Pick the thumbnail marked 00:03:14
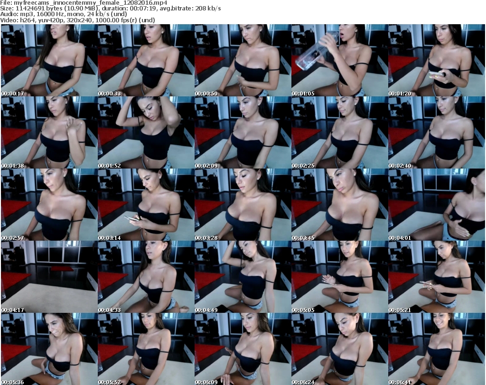486x385 pixels. coord(146,205)
